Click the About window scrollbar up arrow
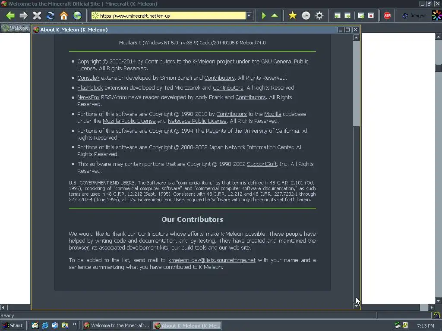 point(356,37)
